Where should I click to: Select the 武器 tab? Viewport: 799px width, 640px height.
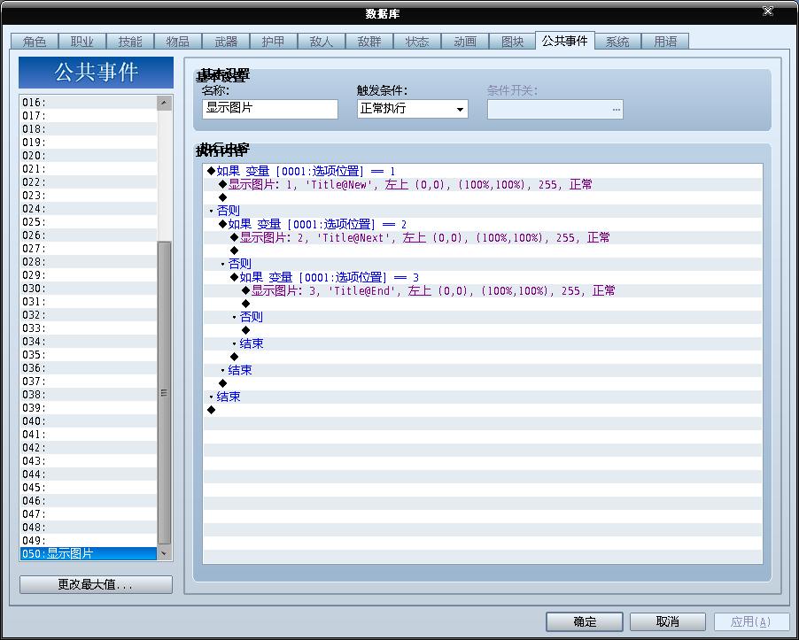226,42
